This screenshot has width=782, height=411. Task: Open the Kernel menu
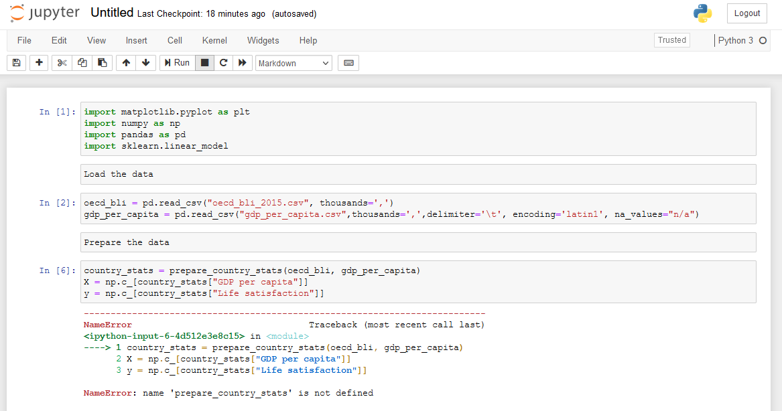tap(214, 40)
